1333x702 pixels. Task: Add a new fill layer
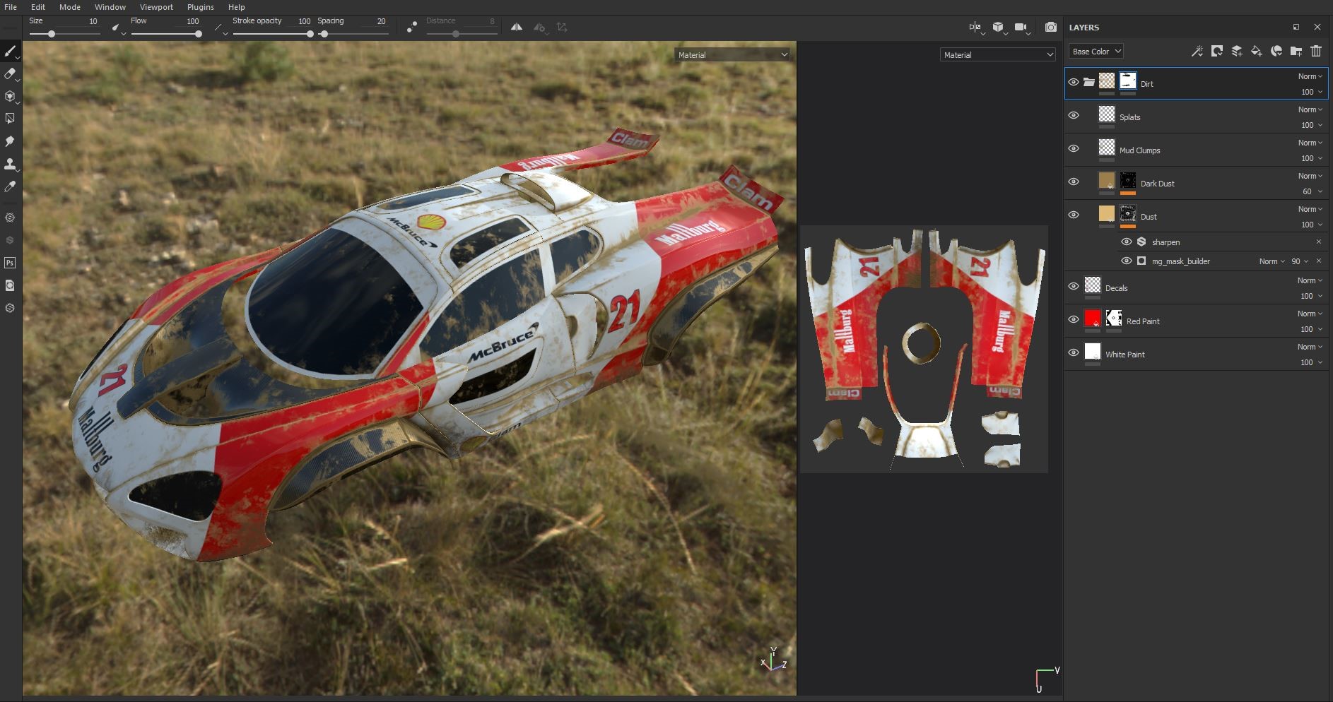coord(1257,51)
